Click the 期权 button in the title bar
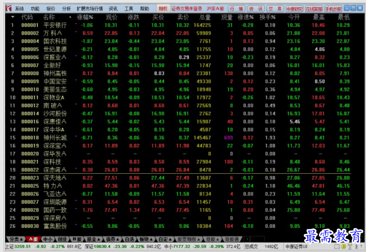This screenshot has width=366, height=252. click(163, 9)
